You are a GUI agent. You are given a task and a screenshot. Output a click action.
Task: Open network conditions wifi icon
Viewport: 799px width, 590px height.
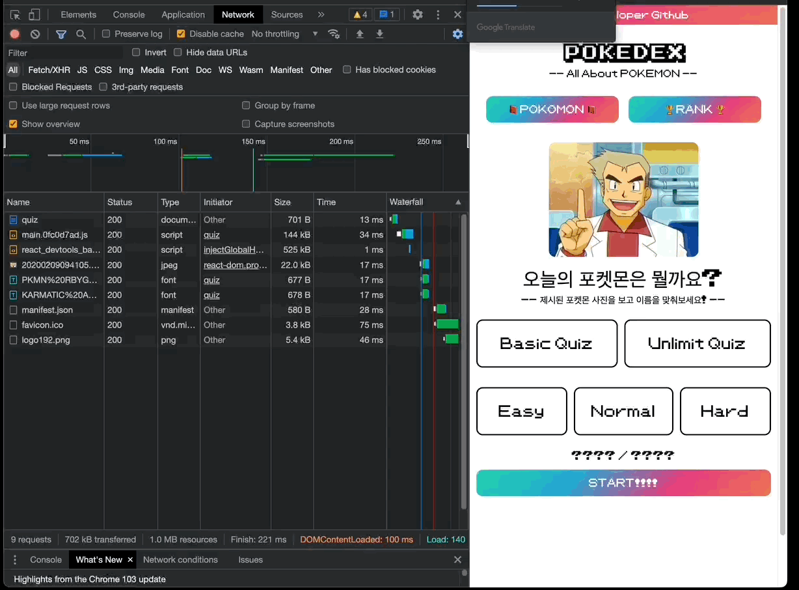tap(334, 34)
